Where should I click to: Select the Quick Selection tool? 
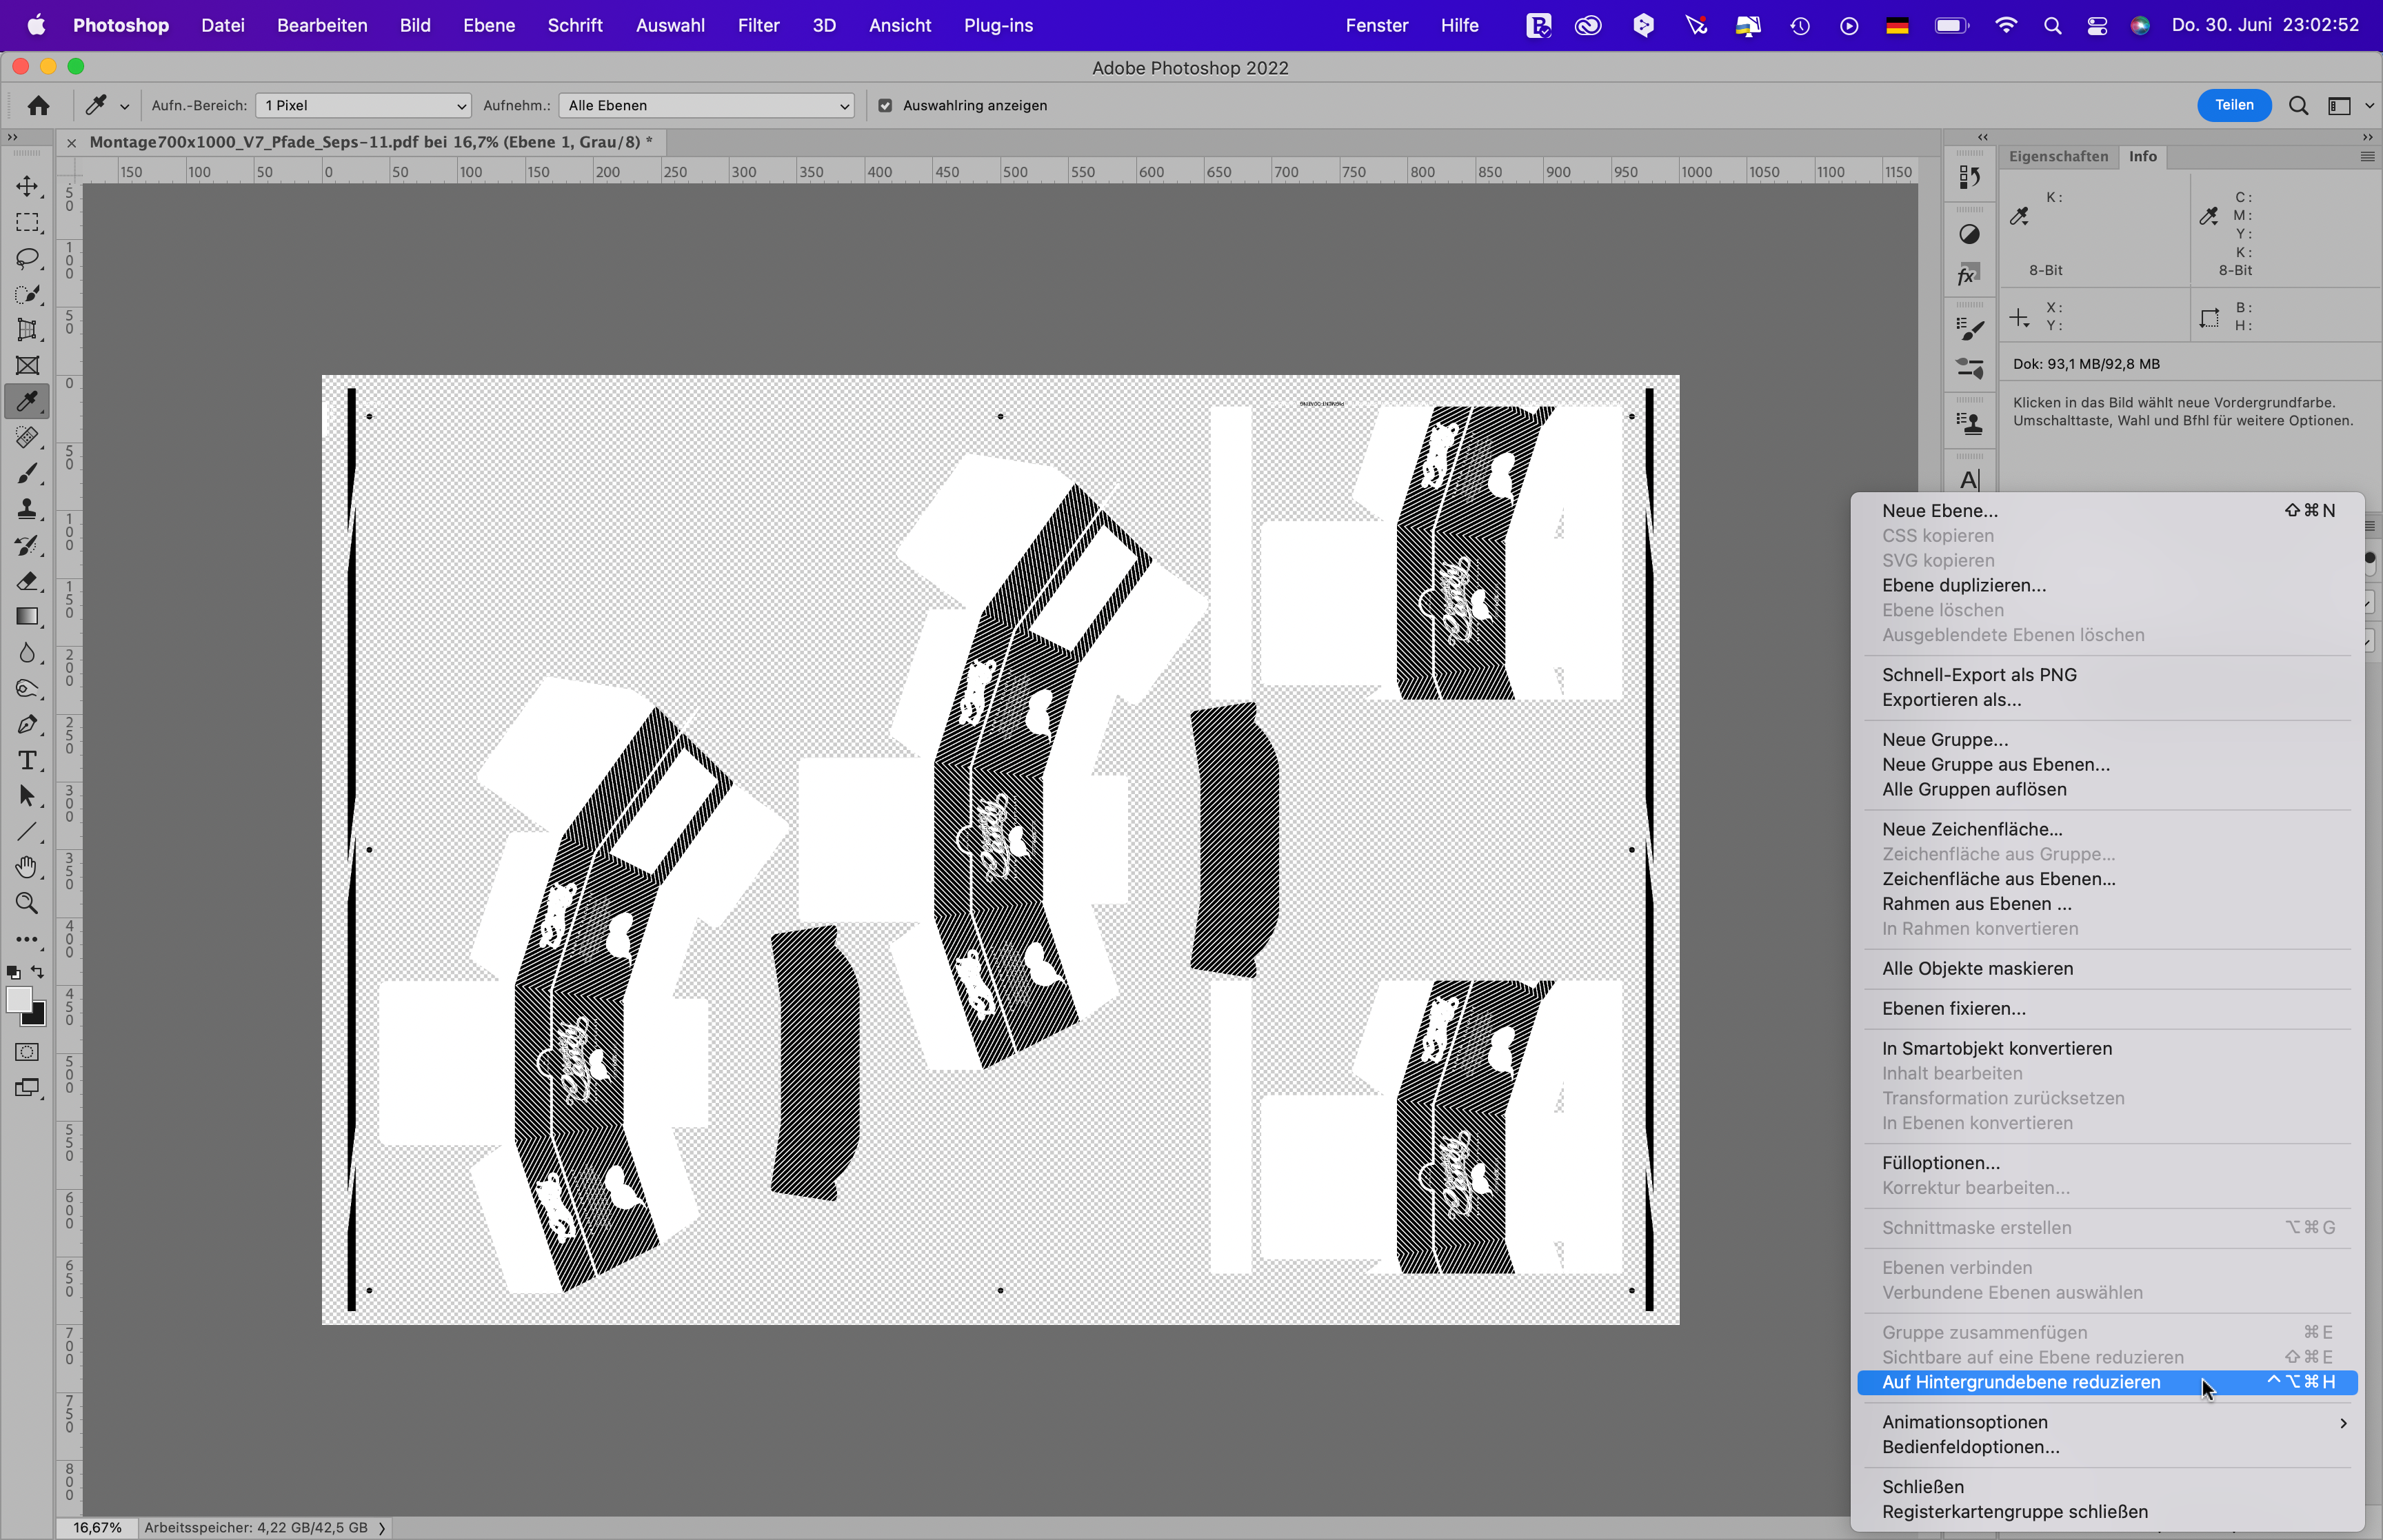coord(27,294)
